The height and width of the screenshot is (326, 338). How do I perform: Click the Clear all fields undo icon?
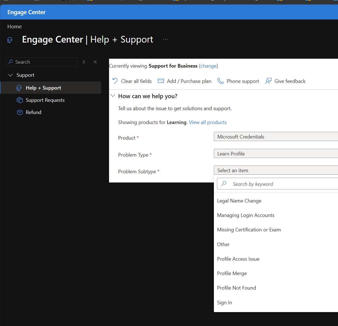point(115,81)
